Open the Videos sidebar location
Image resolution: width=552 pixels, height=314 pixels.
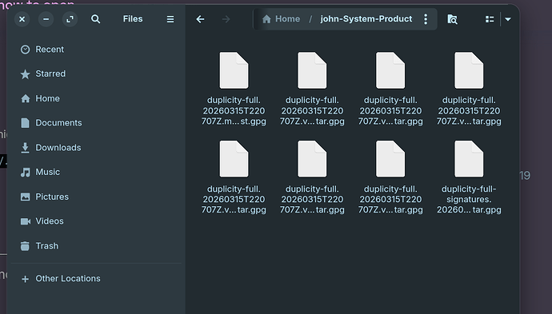96,221
